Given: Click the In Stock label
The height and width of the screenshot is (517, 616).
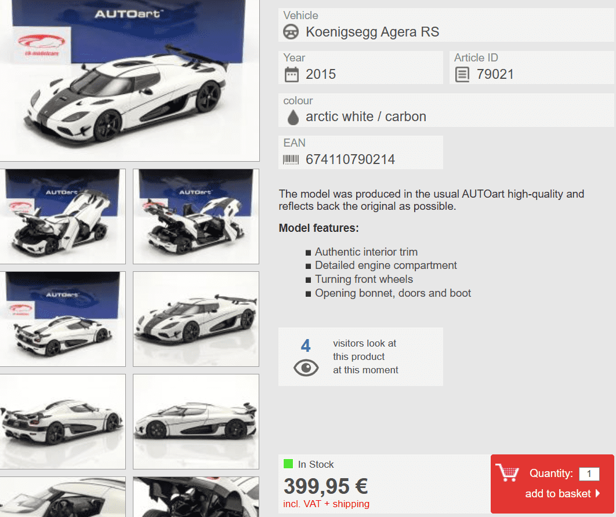Looking at the screenshot, I should (x=316, y=464).
